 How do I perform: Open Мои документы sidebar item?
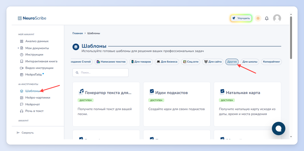[37, 48]
